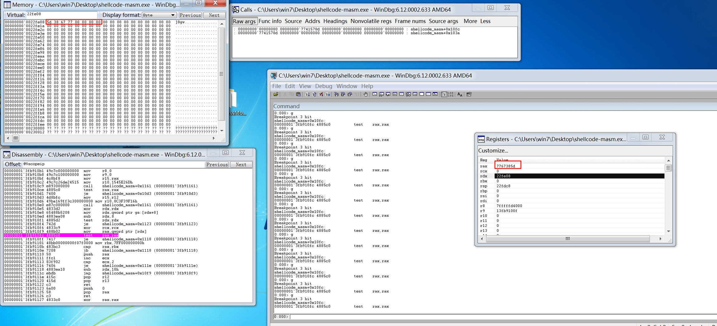Click the Step Over braces icon
The width and height of the screenshot is (717, 326).
point(343,94)
